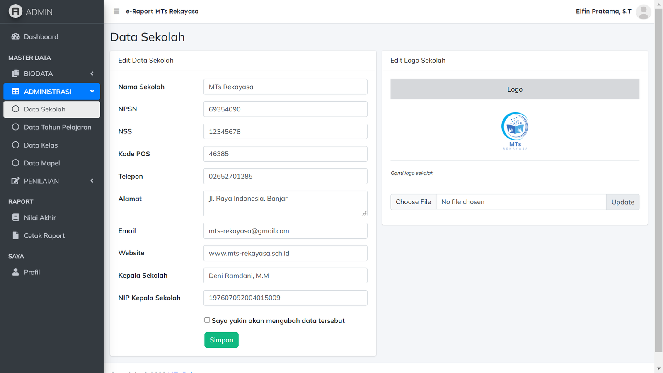Viewport: 663px width, 373px height.
Task: Click the Nilai Akhir book icon
Action: (x=16, y=218)
